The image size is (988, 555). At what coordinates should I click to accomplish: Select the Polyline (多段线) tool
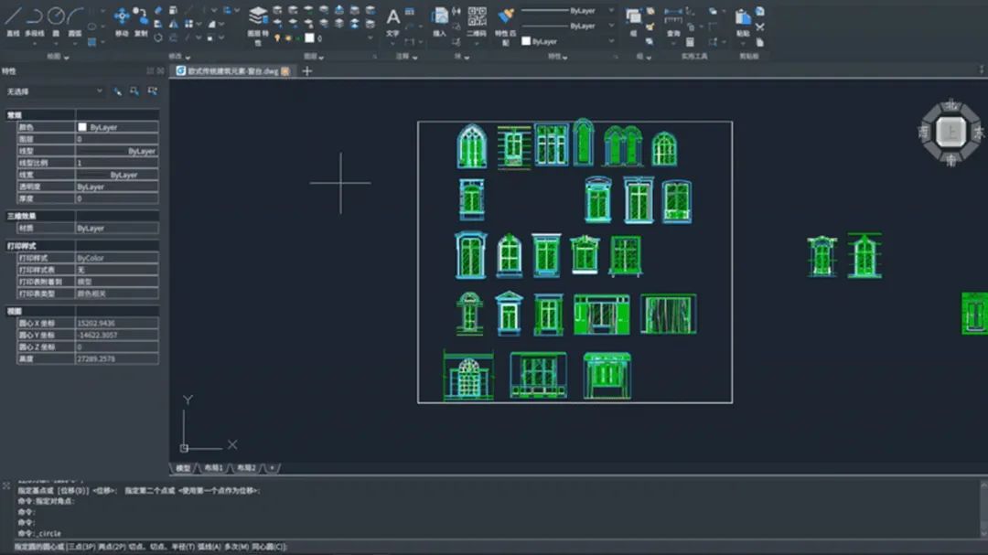pyautogui.click(x=35, y=18)
